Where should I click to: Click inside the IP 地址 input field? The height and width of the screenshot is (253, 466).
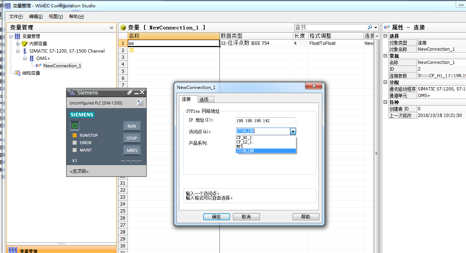tap(265, 120)
